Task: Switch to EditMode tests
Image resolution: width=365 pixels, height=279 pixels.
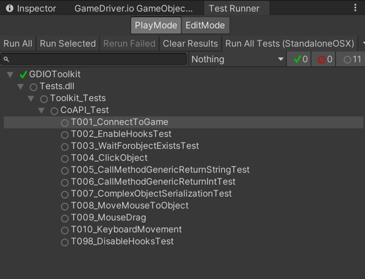Action: coord(205,25)
